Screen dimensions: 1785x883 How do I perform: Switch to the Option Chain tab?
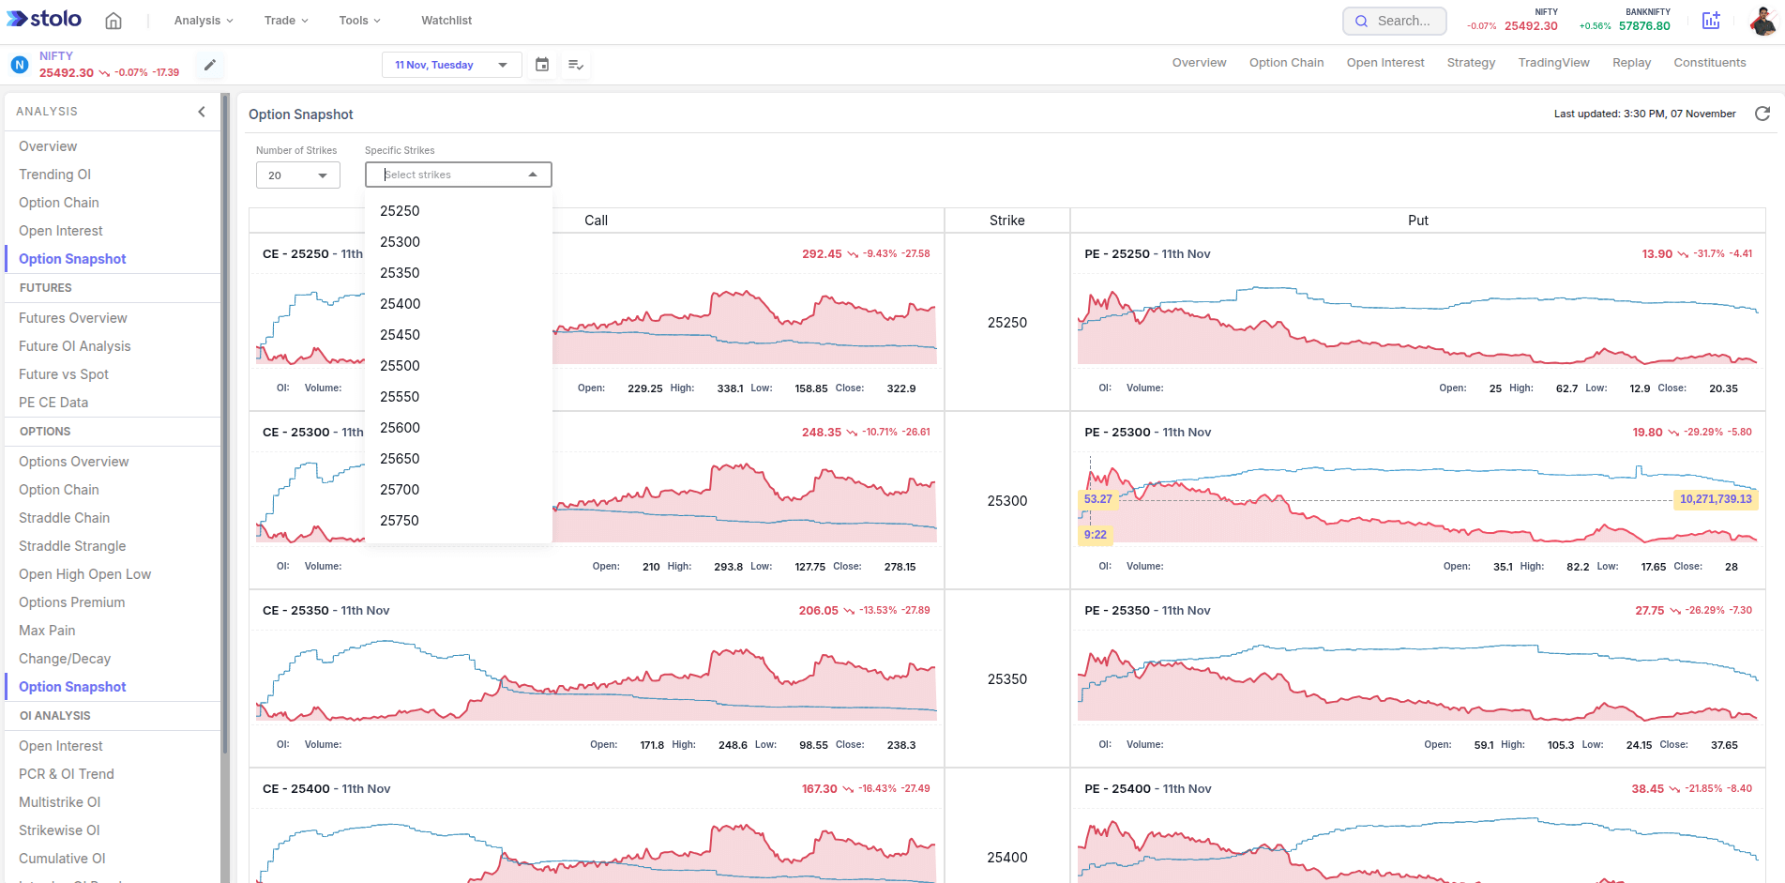coord(1286,63)
